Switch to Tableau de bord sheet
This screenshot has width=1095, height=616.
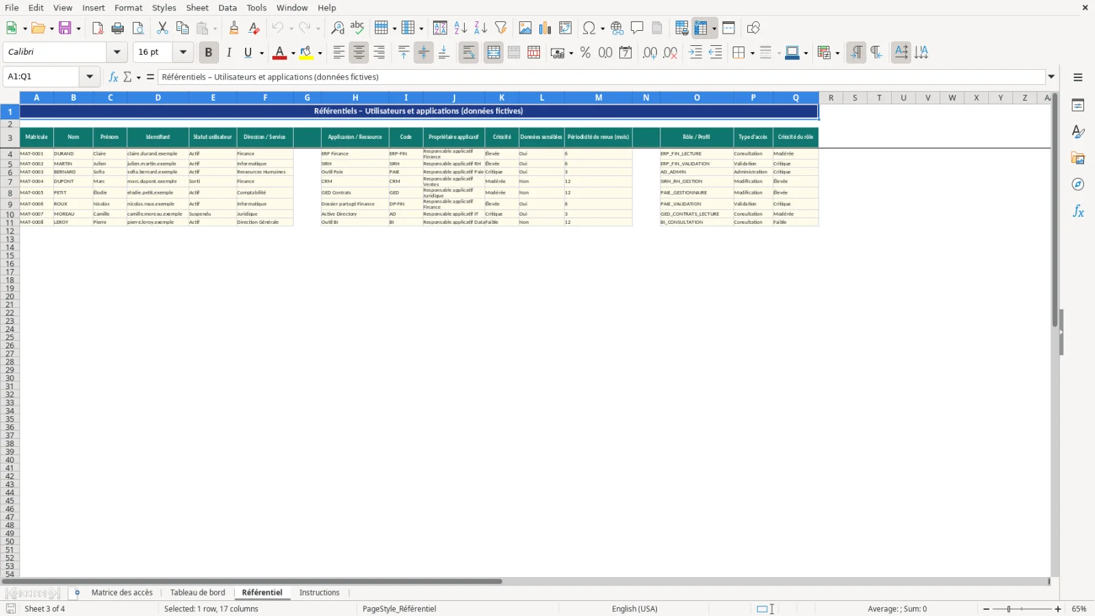198,593
